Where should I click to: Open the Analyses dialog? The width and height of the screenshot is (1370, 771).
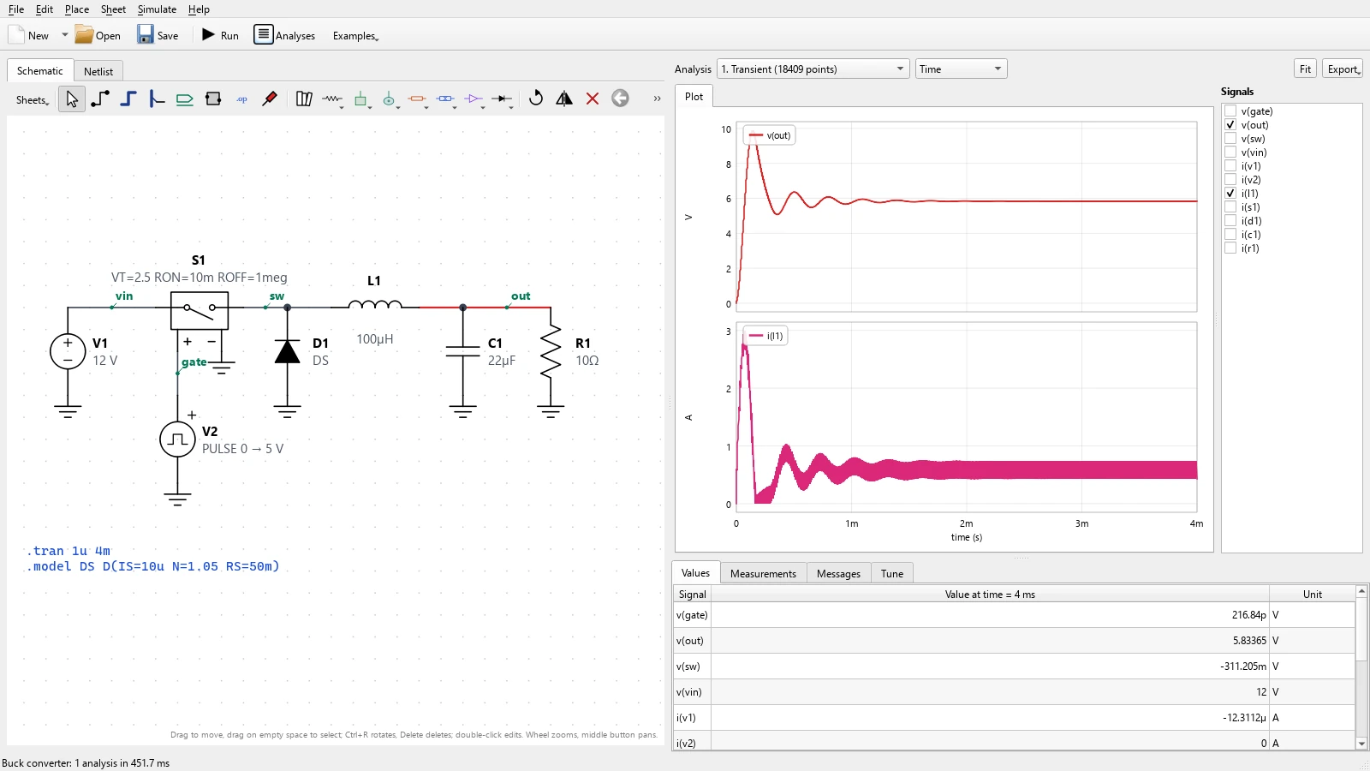285,35
